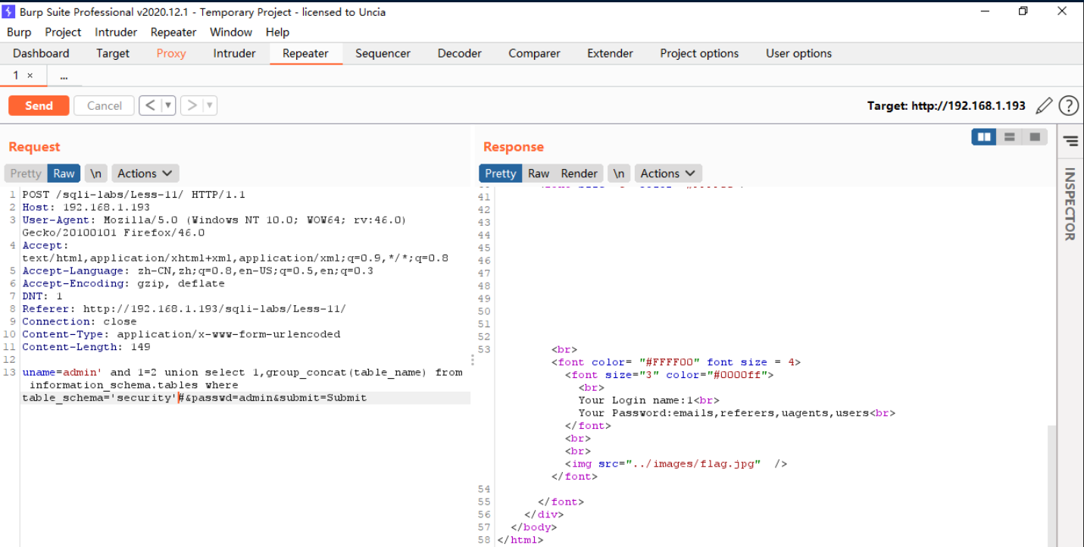Click the Content-Length: 149 header
1084x547 pixels.
point(86,347)
